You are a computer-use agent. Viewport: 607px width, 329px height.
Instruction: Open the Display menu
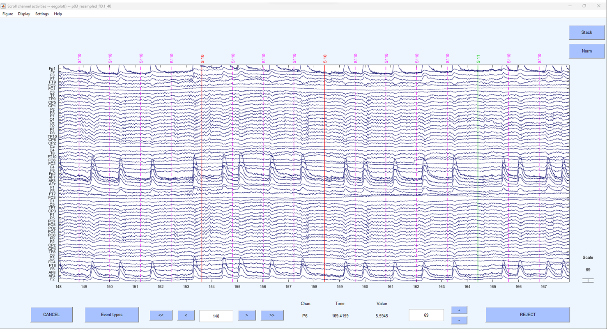[x=23, y=14]
